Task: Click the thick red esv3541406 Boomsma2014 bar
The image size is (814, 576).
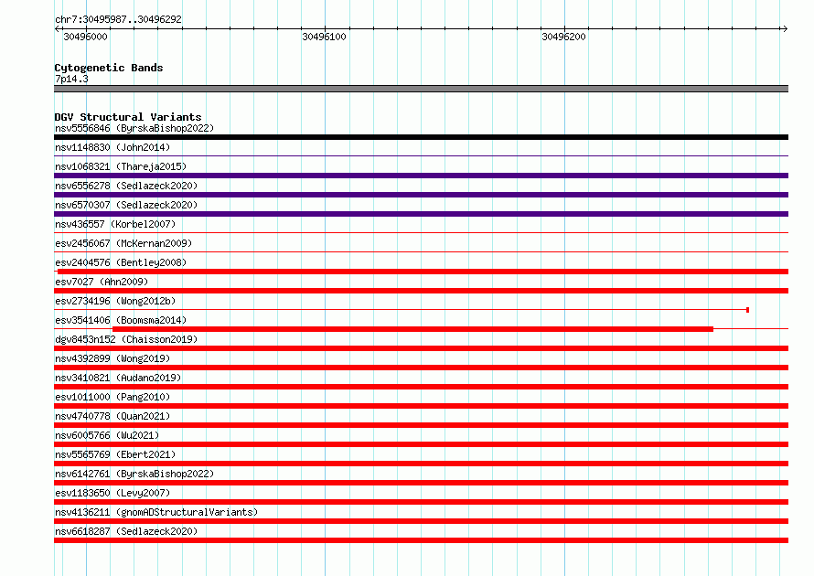Action: tap(412, 329)
